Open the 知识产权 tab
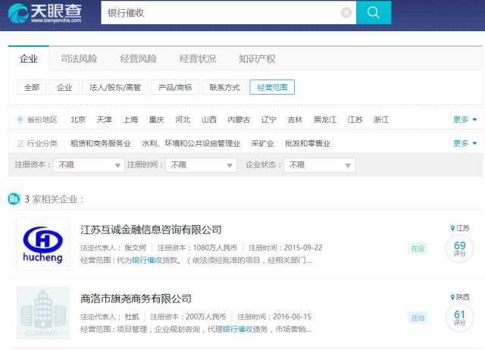 [x=257, y=59]
